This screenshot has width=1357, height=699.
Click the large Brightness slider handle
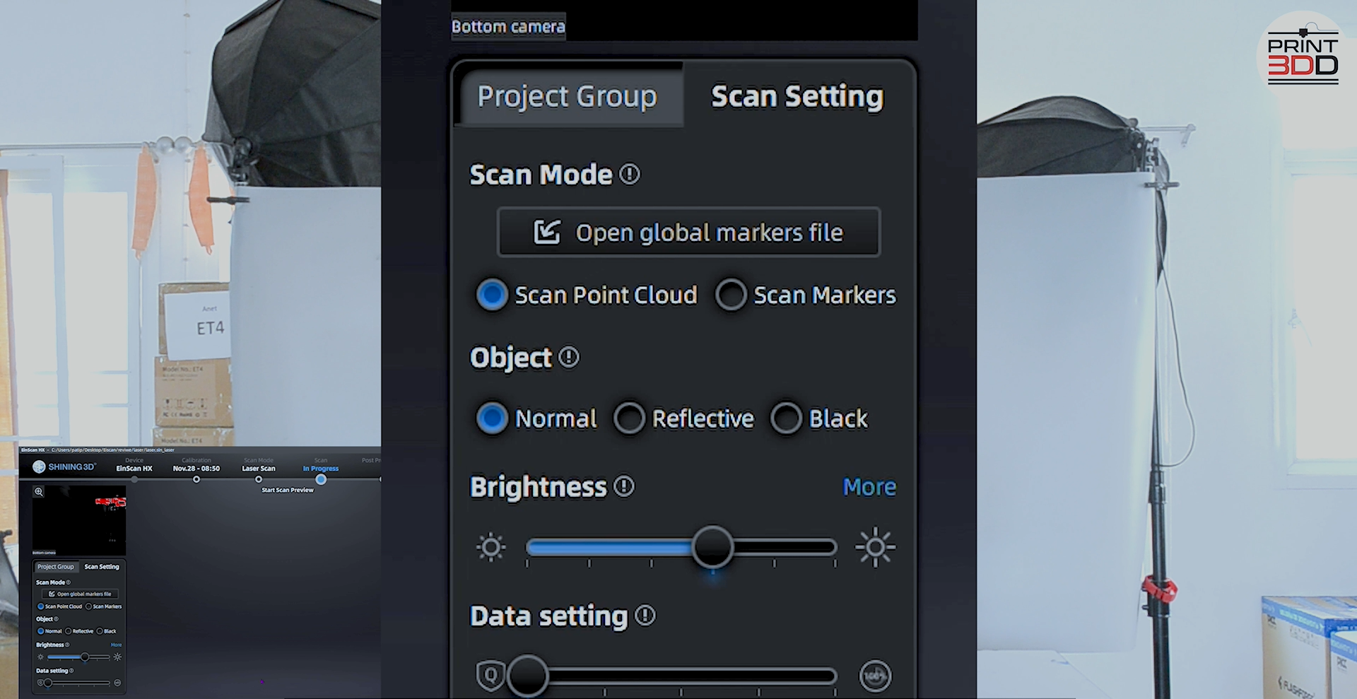pyautogui.click(x=712, y=547)
